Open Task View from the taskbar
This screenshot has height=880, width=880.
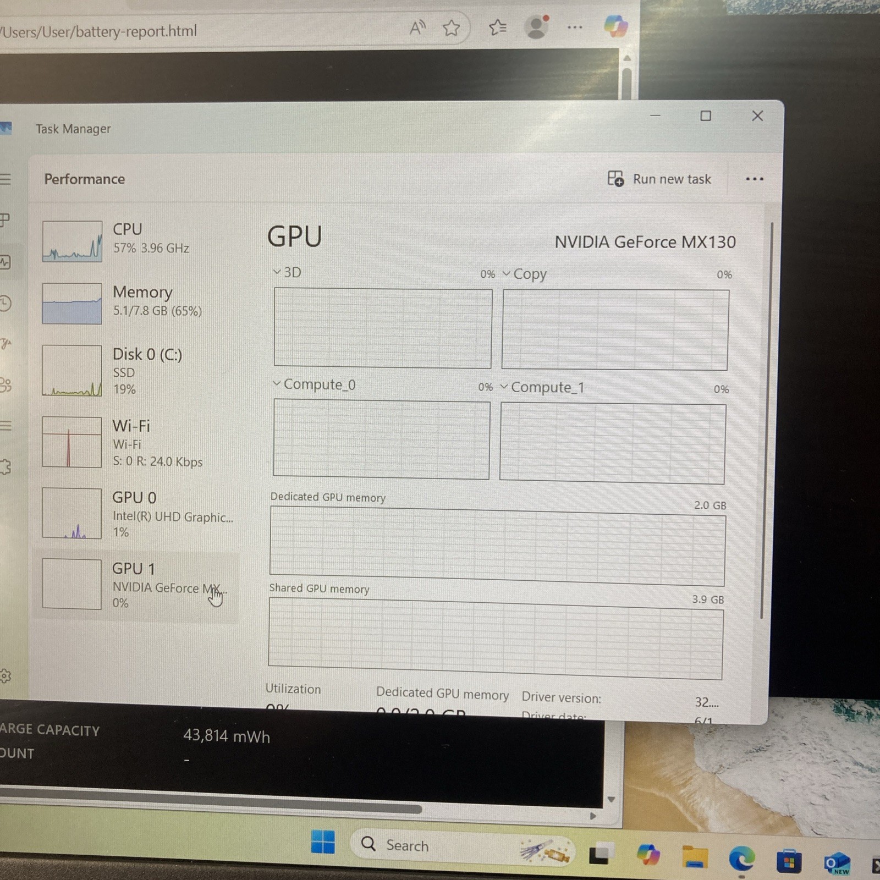tap(600, 853)
